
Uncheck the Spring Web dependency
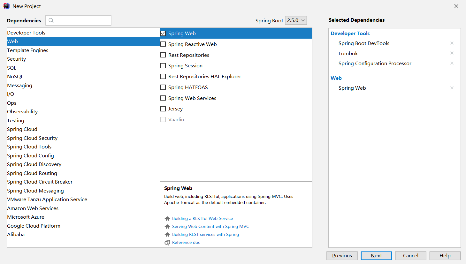point(163,33)
